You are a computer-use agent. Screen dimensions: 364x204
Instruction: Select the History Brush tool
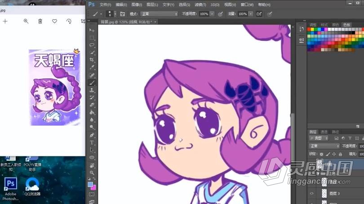click(92, 97)
